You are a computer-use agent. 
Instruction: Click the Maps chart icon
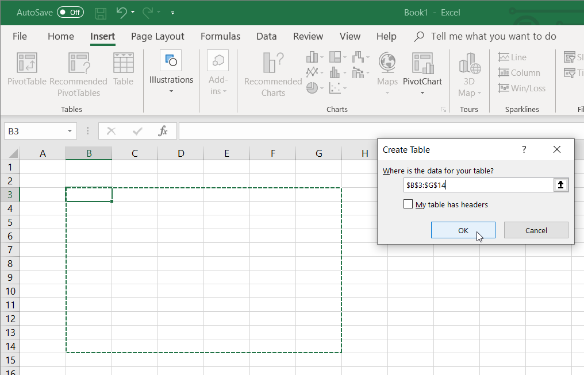coord(387,62)
